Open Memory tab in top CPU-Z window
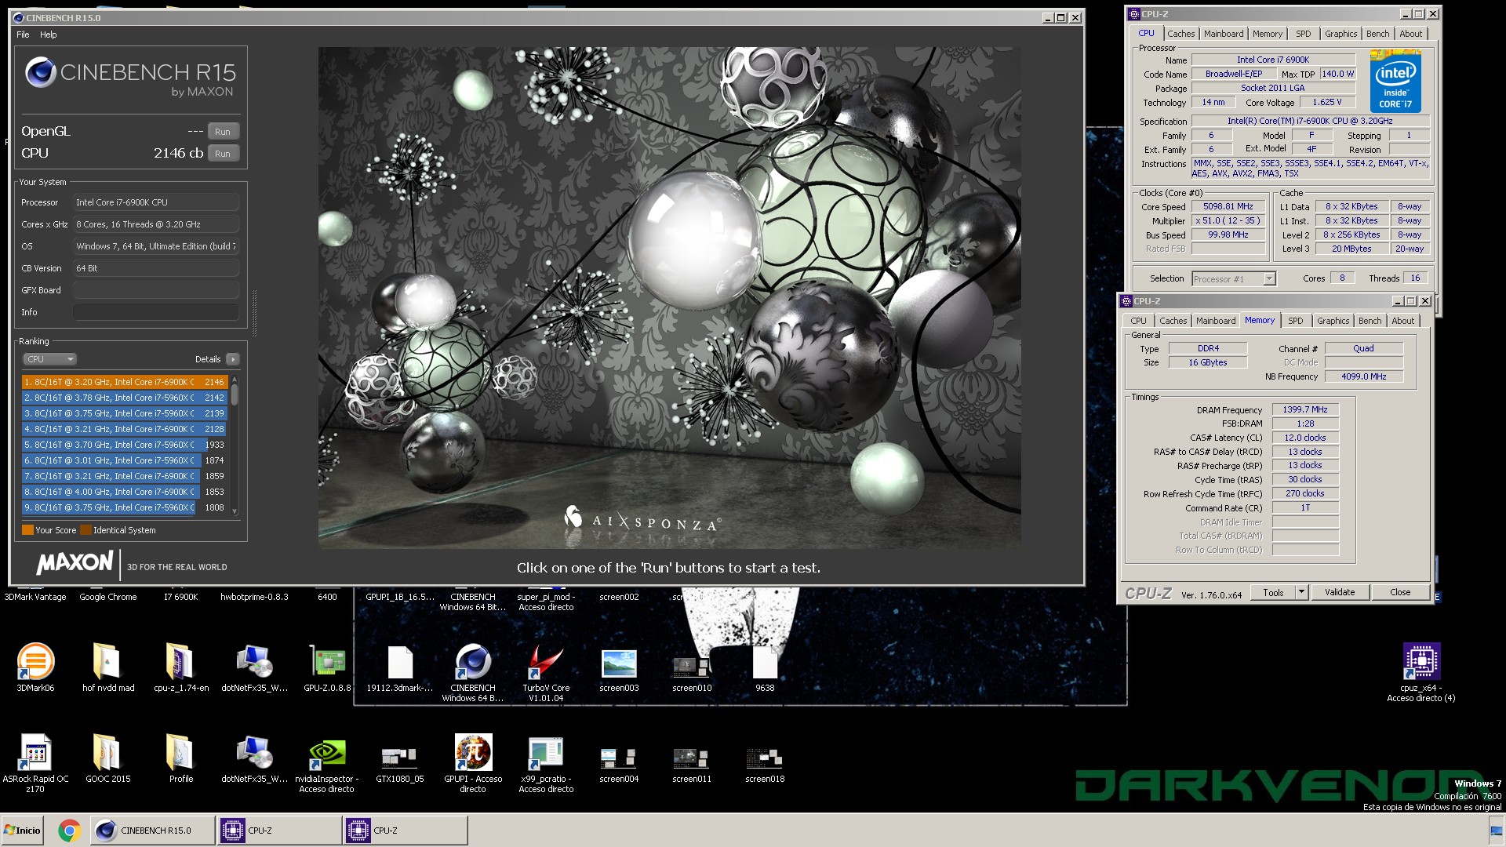 pos(1268,34)
